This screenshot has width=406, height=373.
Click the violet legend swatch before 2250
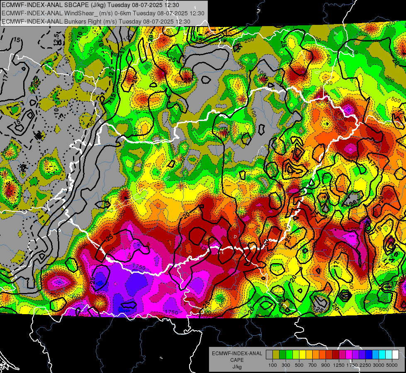(x=362, y=355)
